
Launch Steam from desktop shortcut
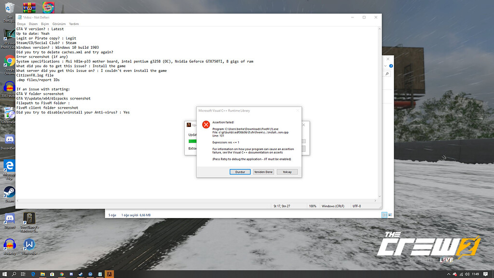coord(10,194)
